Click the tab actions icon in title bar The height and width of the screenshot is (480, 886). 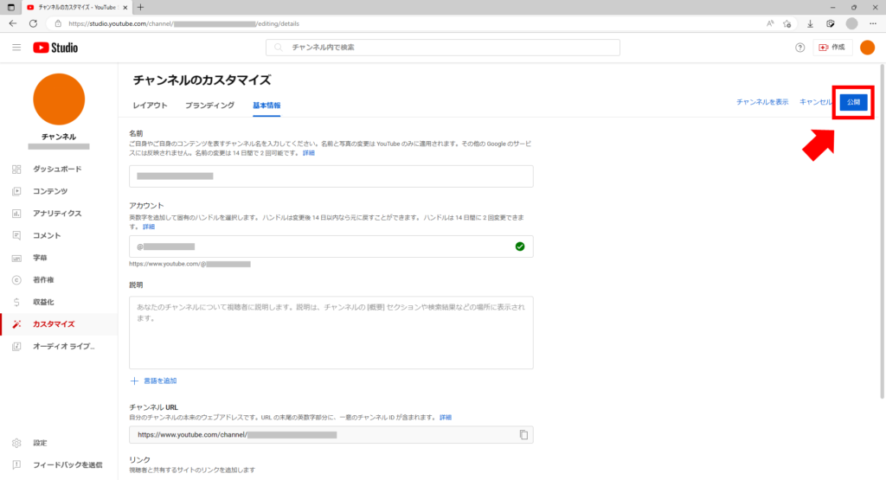tap(10, 7)
